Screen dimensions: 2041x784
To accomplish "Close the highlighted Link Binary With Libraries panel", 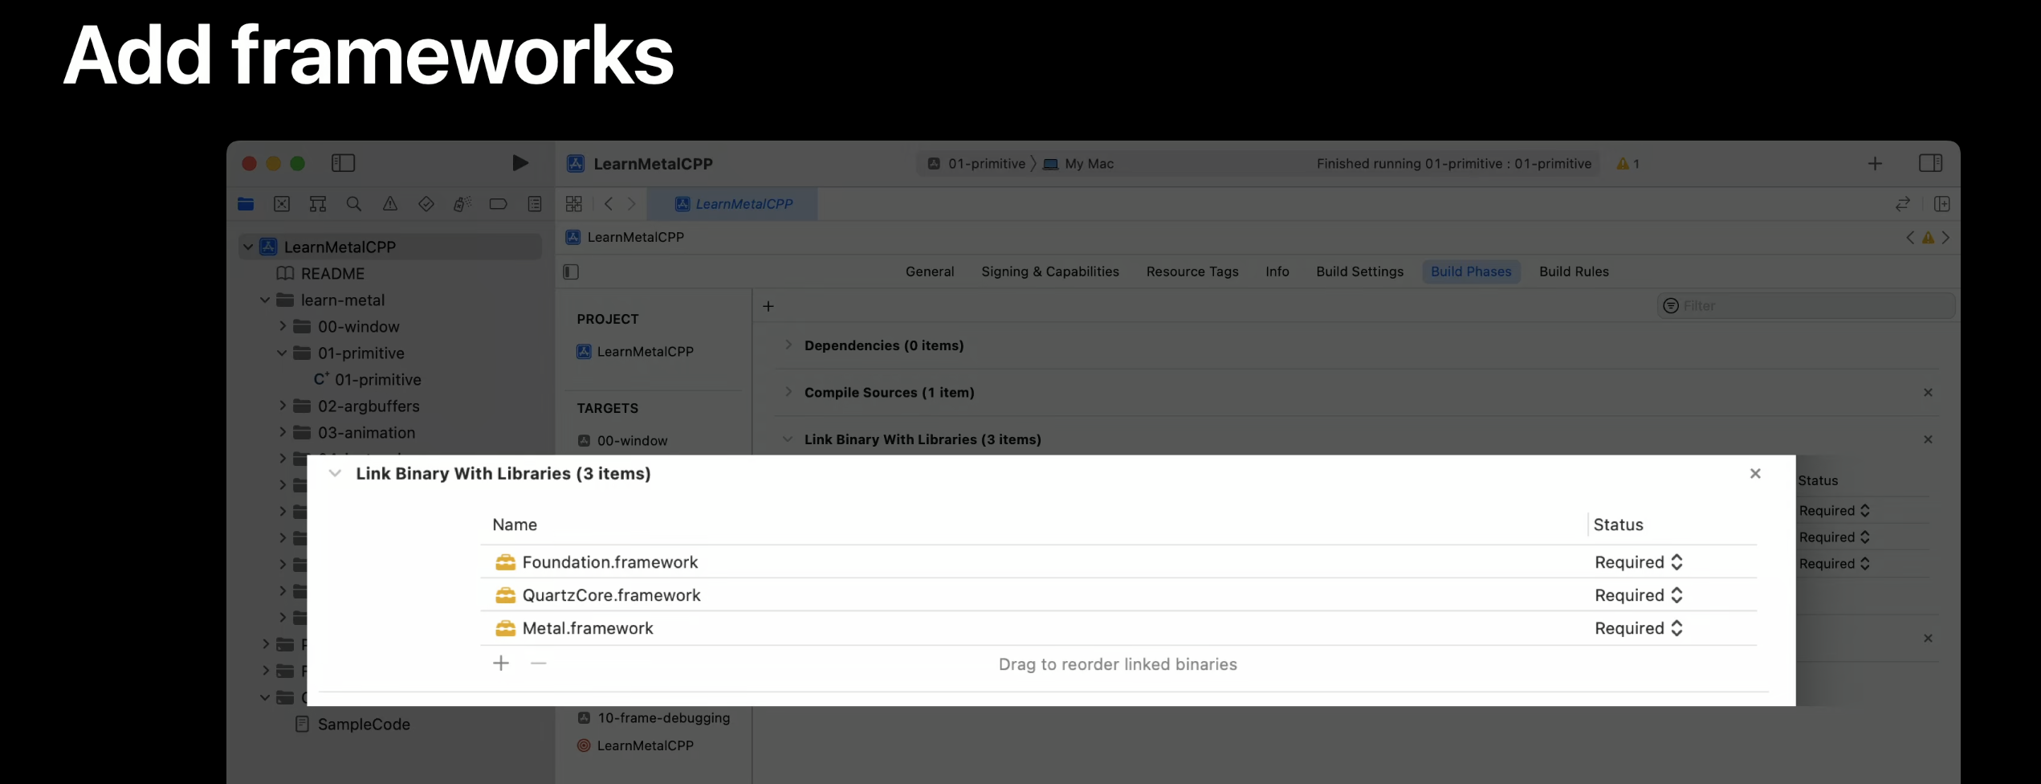I will [1755, 474].
